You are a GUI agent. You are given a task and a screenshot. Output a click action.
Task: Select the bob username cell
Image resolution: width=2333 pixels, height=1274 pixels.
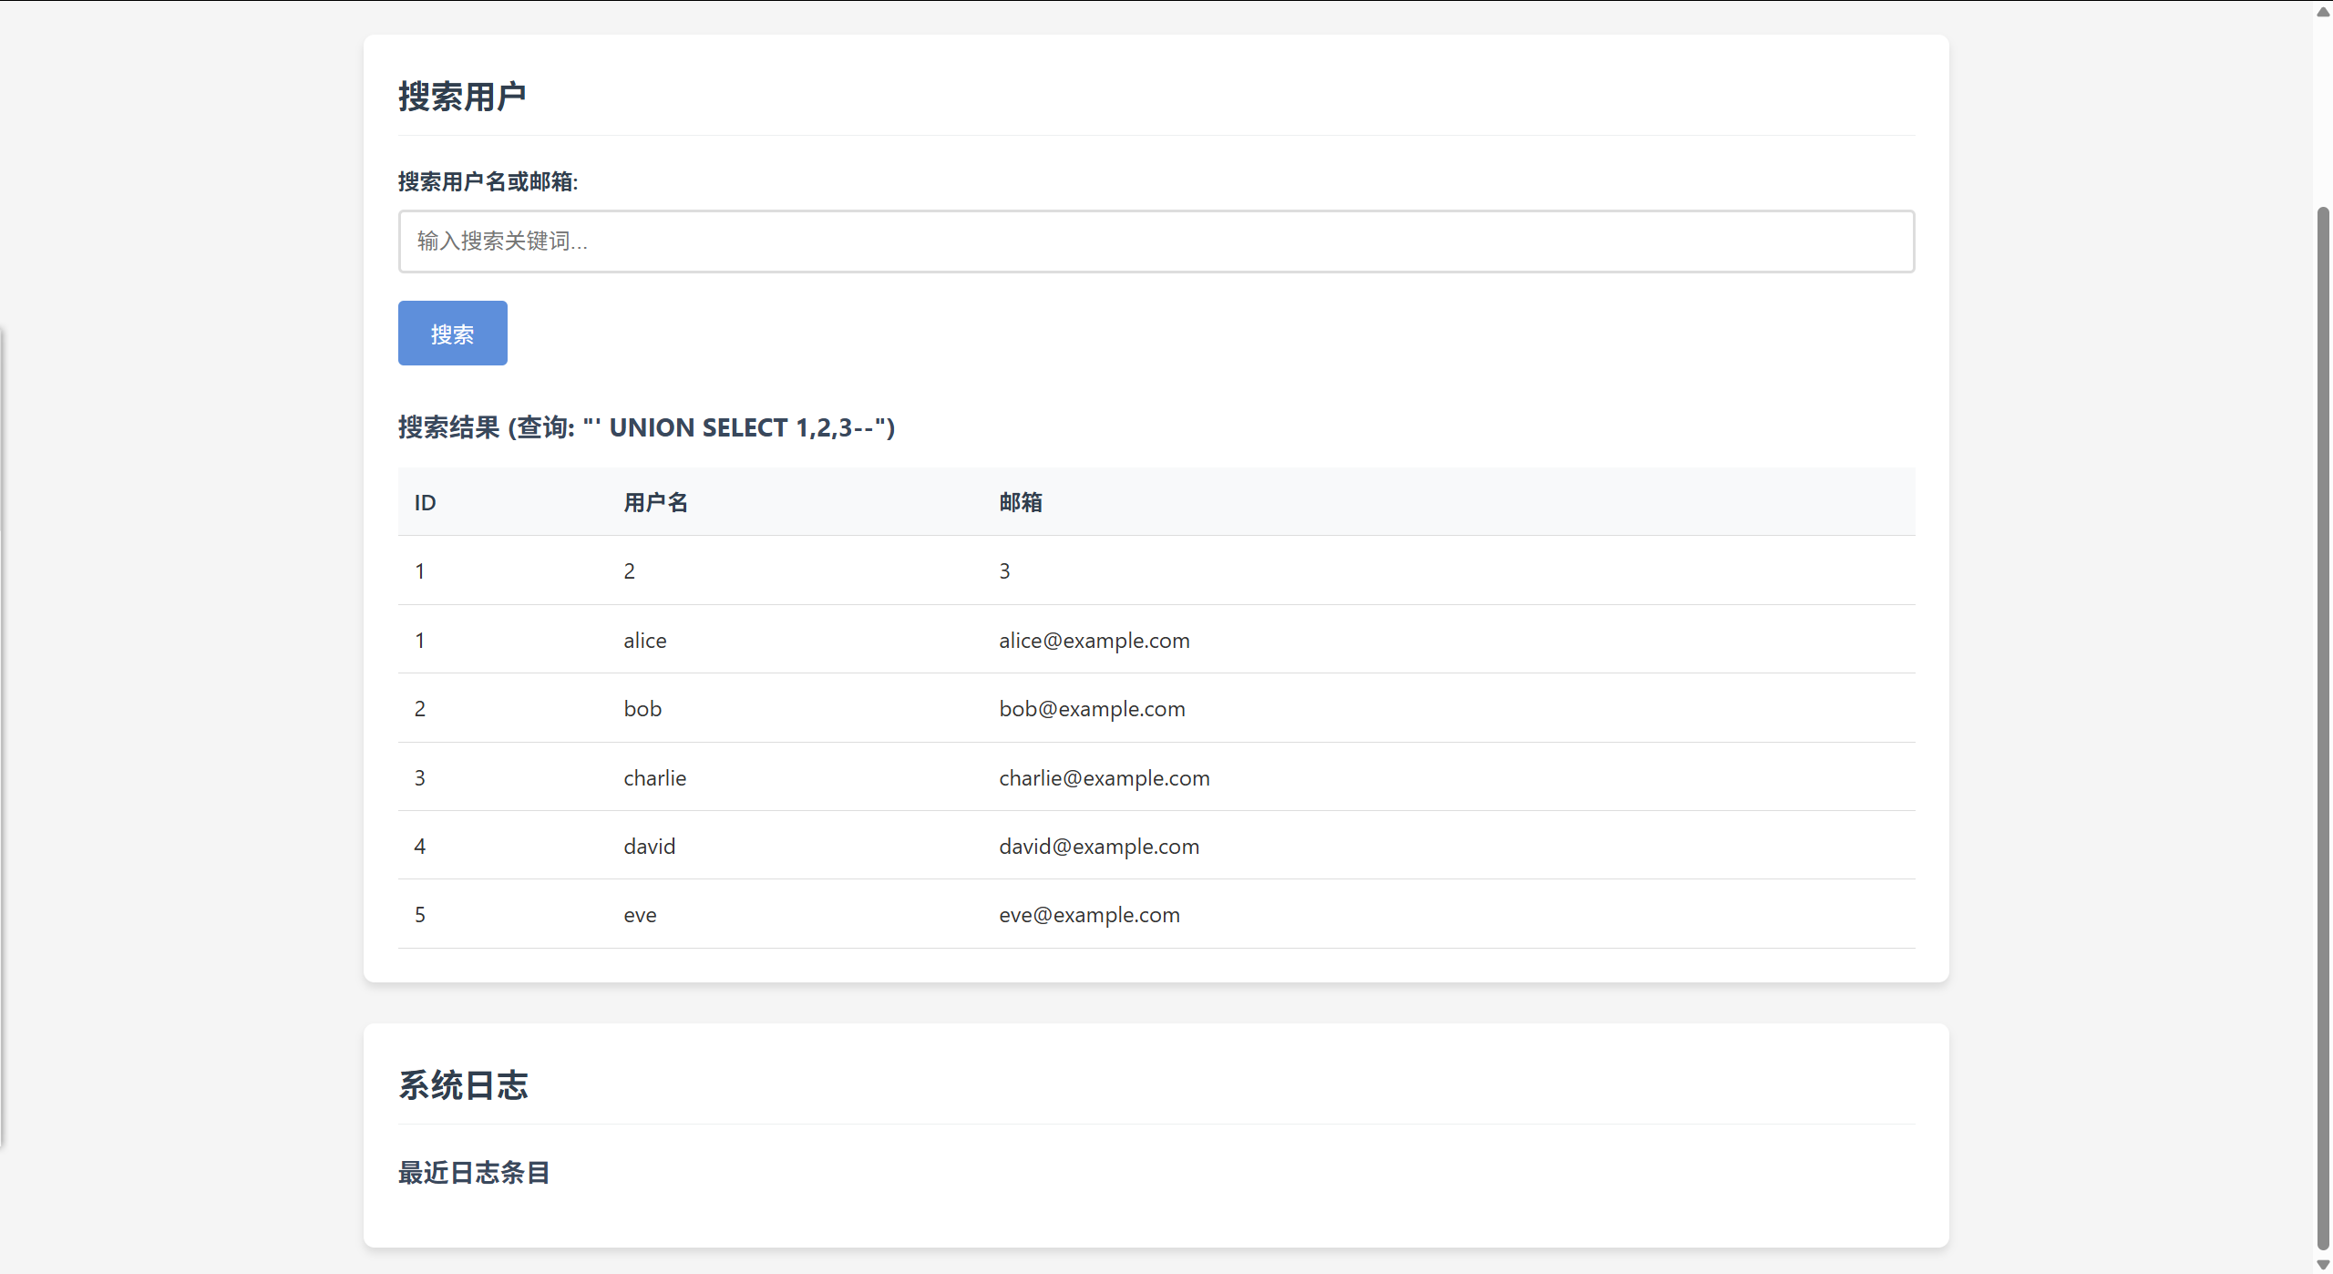point(642,709)
